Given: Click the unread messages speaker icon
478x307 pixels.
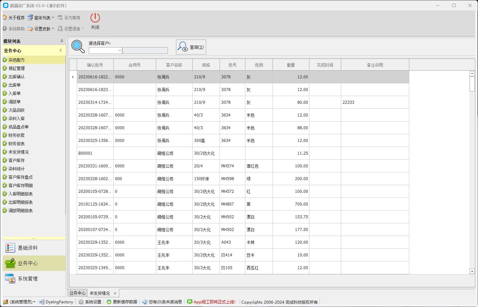Looking at the screenshot, I should (x=144, y=302).
